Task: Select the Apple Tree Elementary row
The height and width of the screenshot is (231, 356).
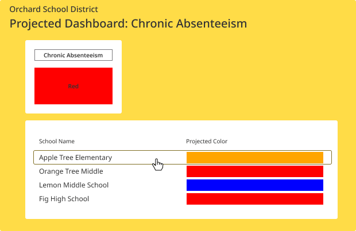Action: [x=183, y=157]
